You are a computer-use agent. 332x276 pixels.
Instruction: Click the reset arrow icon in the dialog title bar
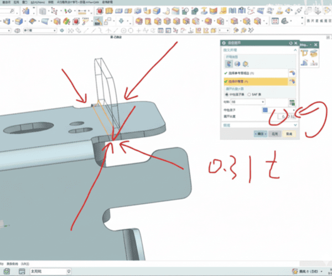tap(290, 43)
